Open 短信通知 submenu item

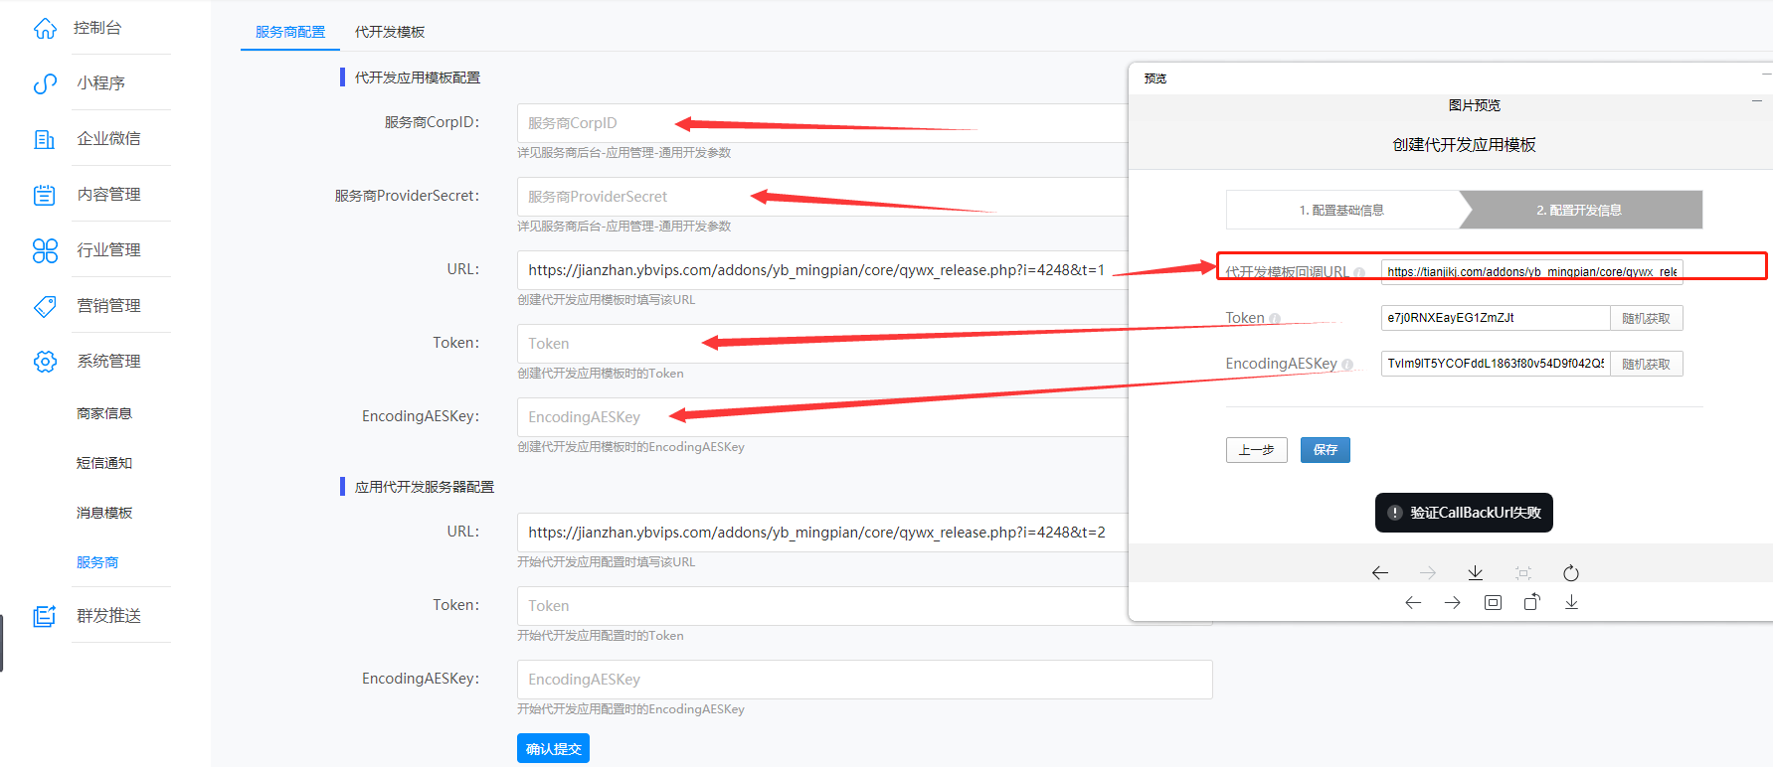click(x=104, y=463)
